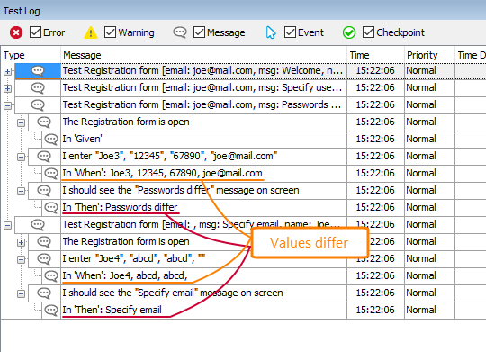Image resolution: width=486 pixels, height=352 pixels.
Task: Select 'Test Registration form... msg: Welcome' message
Action: pos(203,71)
